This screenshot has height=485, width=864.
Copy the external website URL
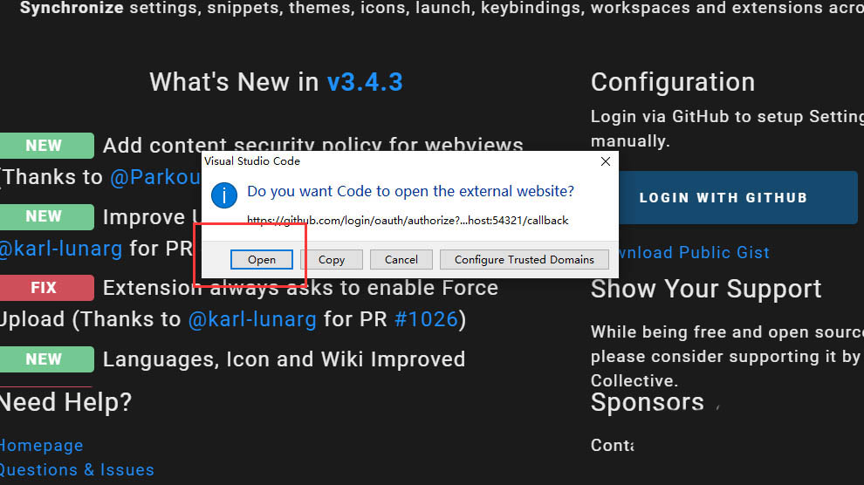coord(331,259)
